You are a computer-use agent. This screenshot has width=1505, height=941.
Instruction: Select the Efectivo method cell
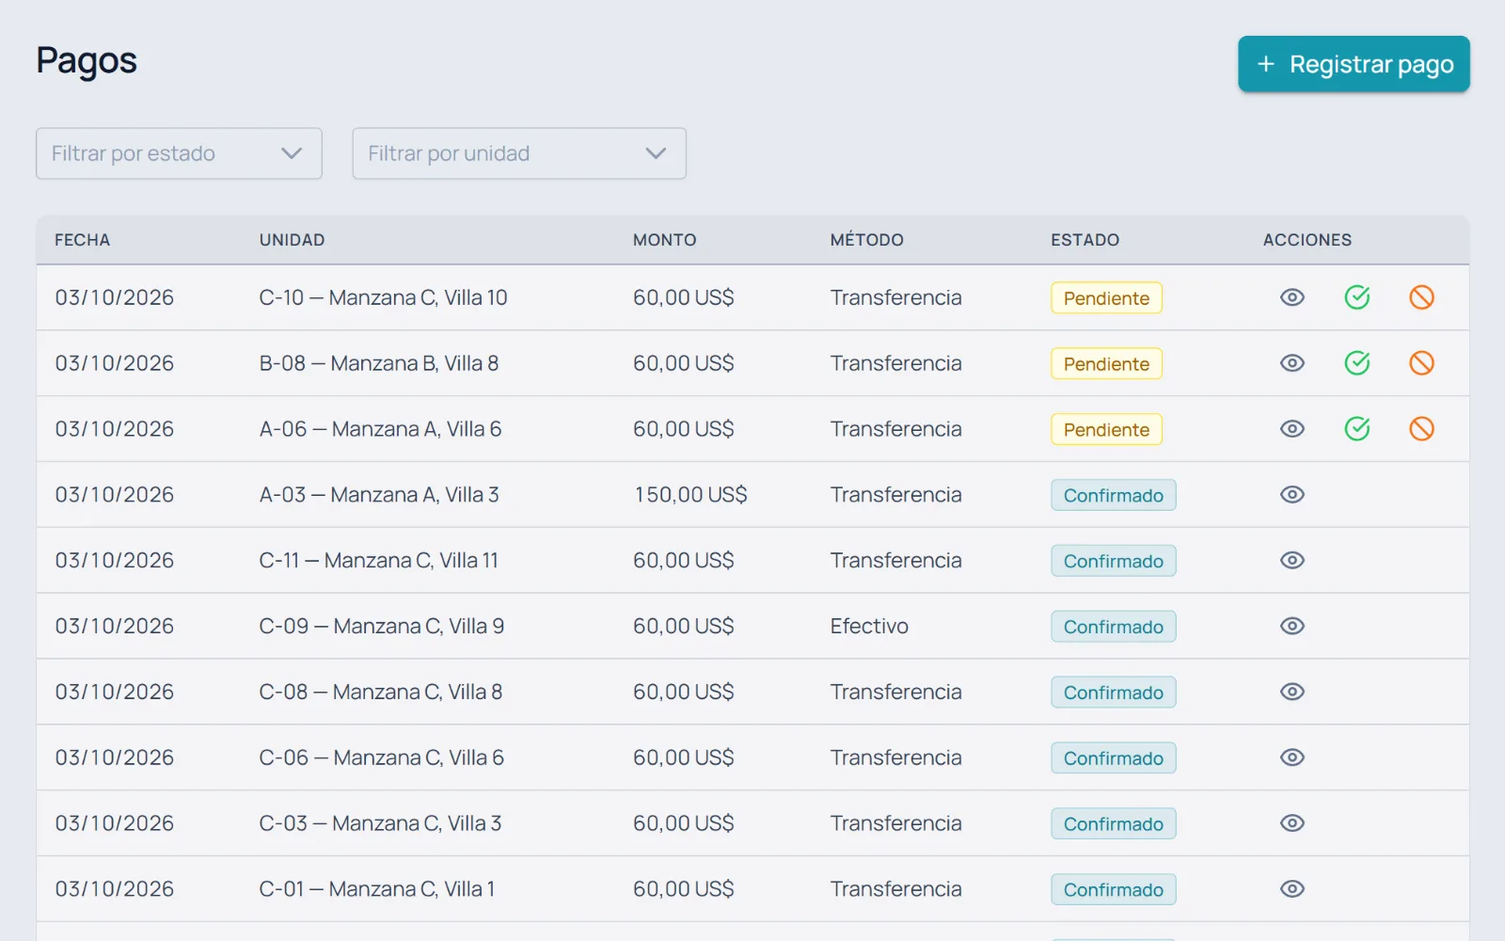(x=869, y=627)
